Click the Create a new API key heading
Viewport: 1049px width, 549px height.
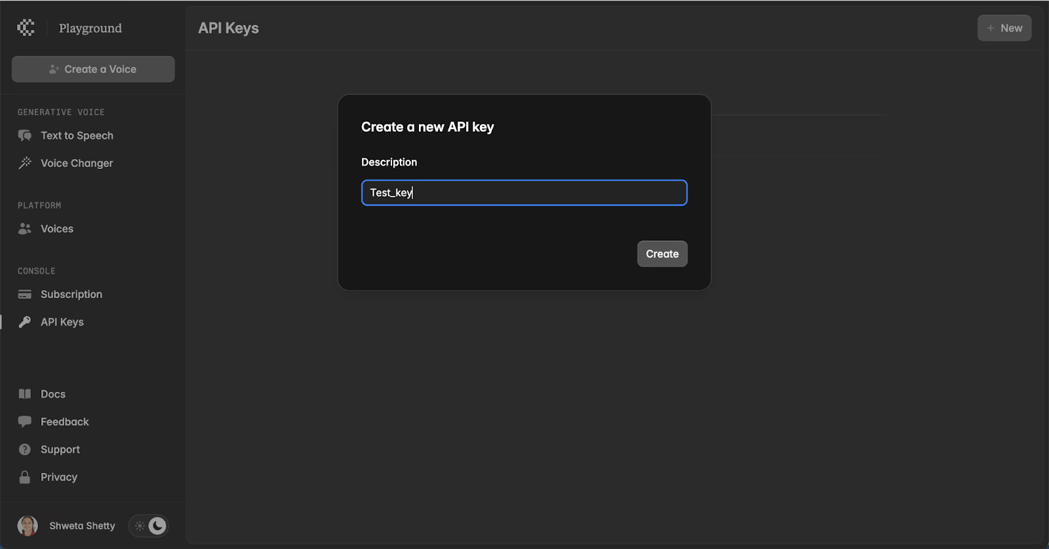click(427, 127)
